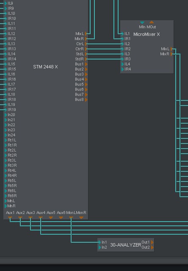Click the IL4 input pin of MicroMixer X
Image resolution: width=188 pixels, height=271 pixels.
point(123,64)
